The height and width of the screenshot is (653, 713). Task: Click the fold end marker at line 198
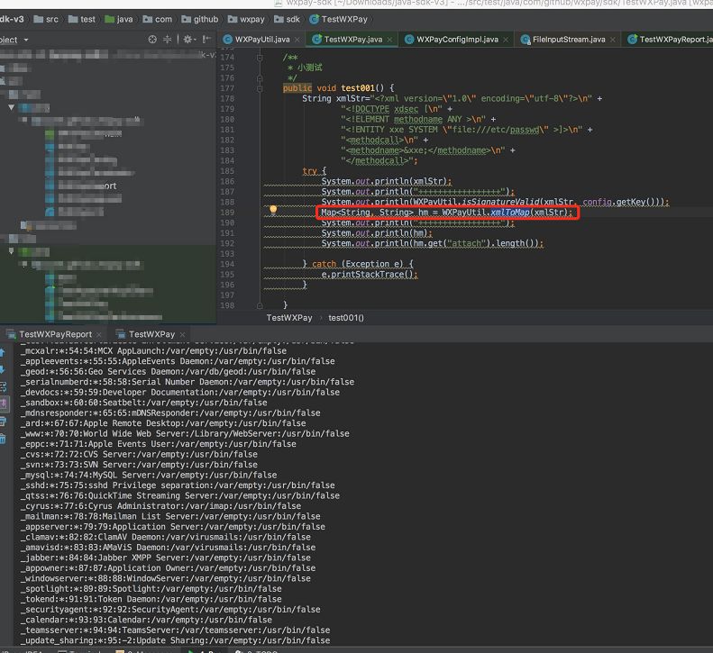click(x=260, y=306)
